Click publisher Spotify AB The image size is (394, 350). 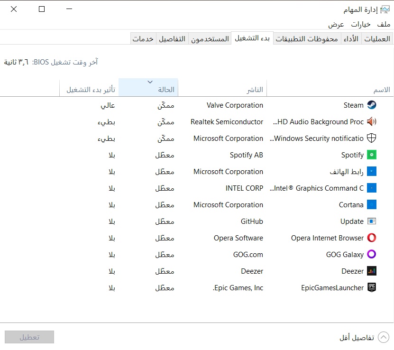tap(246, 155)
